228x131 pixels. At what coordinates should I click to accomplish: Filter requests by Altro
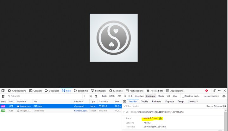pyautogui.click(x=175, y=96)
